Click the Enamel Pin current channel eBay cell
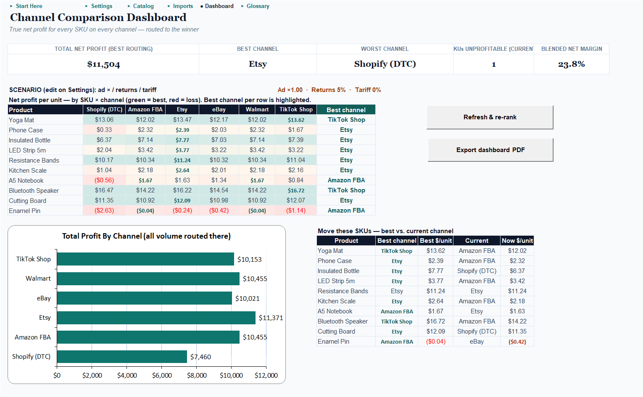Image resolution: width=643 pixels, height=397 pixels. (x=477, y=342)
